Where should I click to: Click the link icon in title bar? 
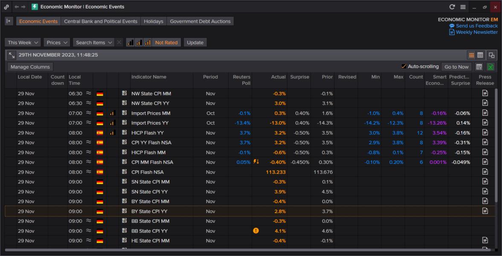pyautogui.click(x=6, y=7)
